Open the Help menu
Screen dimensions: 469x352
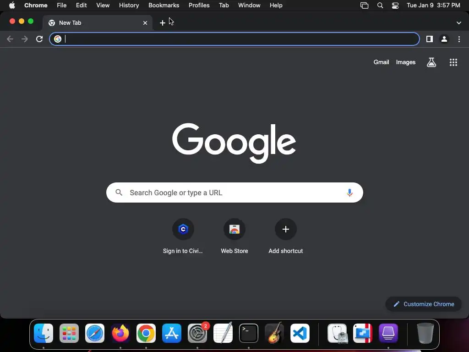pyautogui.click(x=276, y=5)
